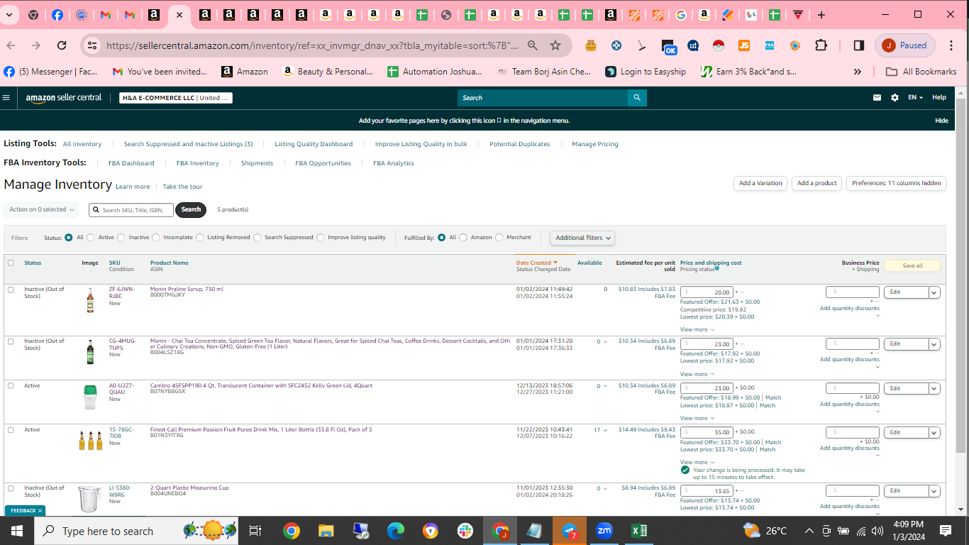Open the Additional filters dropdown
Viewport: 969px width, 545px height.
(582, 238)
